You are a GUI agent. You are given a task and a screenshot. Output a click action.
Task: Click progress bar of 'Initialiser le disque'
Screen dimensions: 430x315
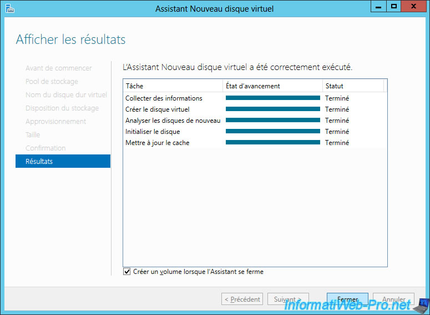point(273,131)
